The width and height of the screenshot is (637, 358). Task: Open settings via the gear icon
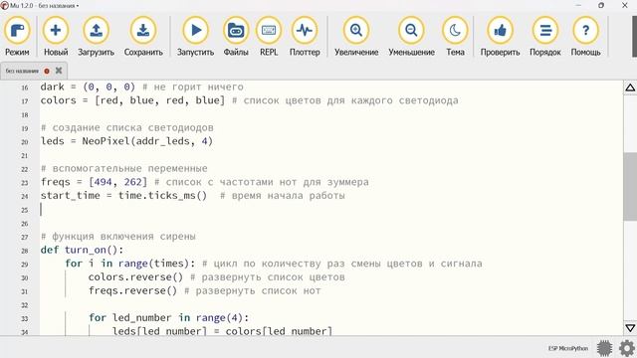pos(627,348)
